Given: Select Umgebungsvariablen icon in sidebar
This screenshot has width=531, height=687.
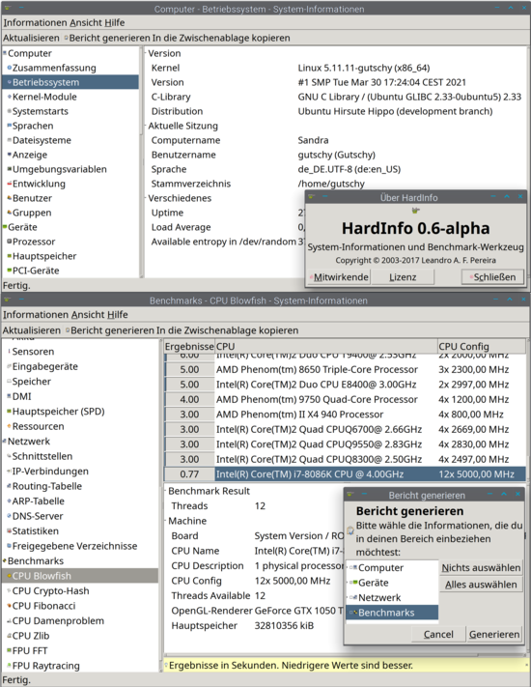Looking at the screenshot, I should (10, 169).
